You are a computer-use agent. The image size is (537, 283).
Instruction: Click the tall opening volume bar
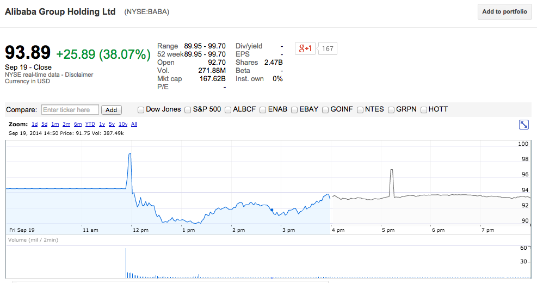click(x=126, y=263)
